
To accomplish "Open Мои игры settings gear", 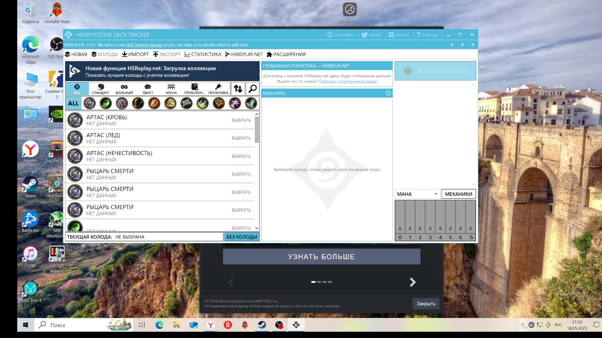I will 388,93.
